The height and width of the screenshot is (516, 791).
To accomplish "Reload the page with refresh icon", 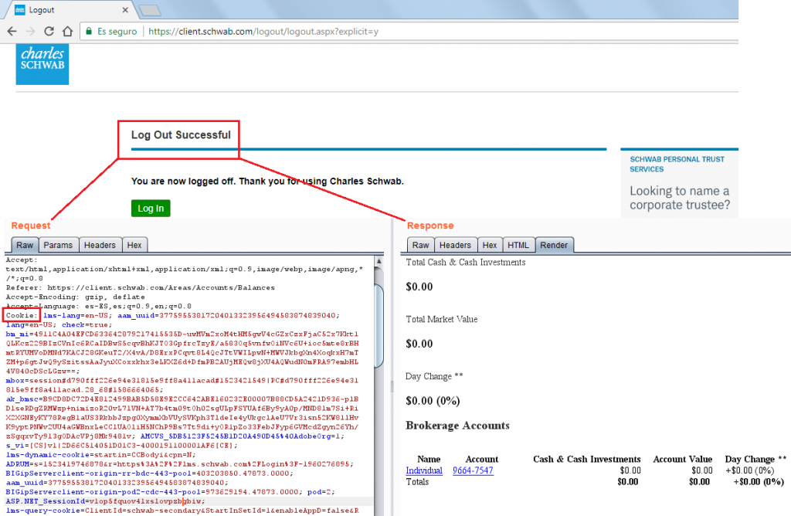I will [49, 31].
